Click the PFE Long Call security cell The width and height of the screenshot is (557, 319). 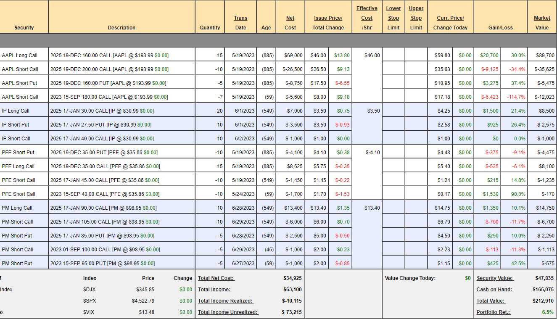pyautogui.click(x=18, y=166)
